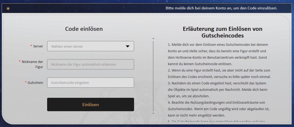Click the 'Nickname der Figur' label
Image resolution: width=294 pixels, height=127 pixels.
[x=33, y=64]
